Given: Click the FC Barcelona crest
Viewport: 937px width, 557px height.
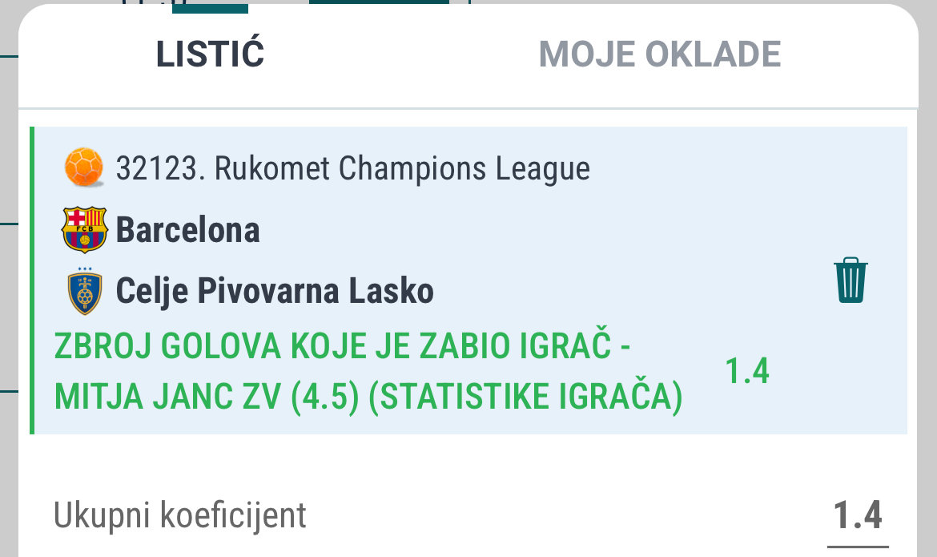Looking at the screenshot, I should coord(84,229).
